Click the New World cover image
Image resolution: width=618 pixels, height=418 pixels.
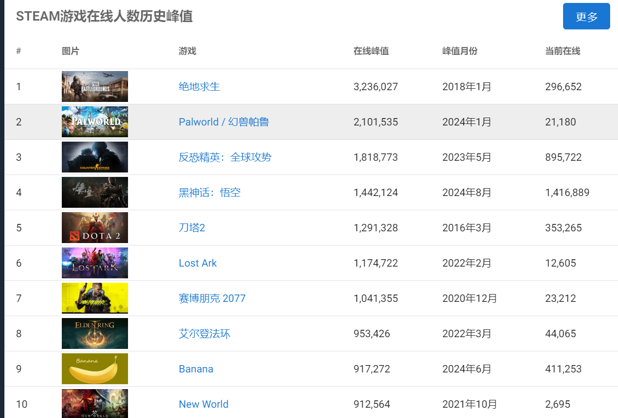click(x=95, y=403)
